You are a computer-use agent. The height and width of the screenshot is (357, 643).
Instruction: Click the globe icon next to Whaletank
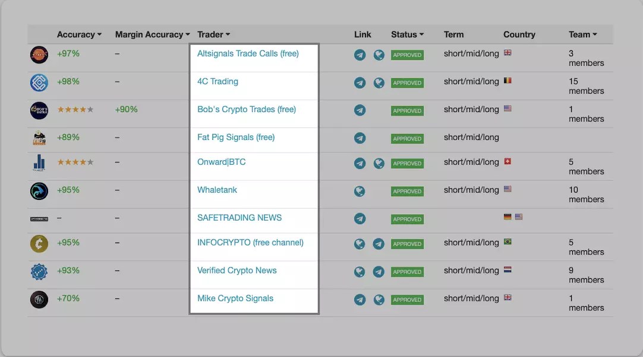[360, 191]
